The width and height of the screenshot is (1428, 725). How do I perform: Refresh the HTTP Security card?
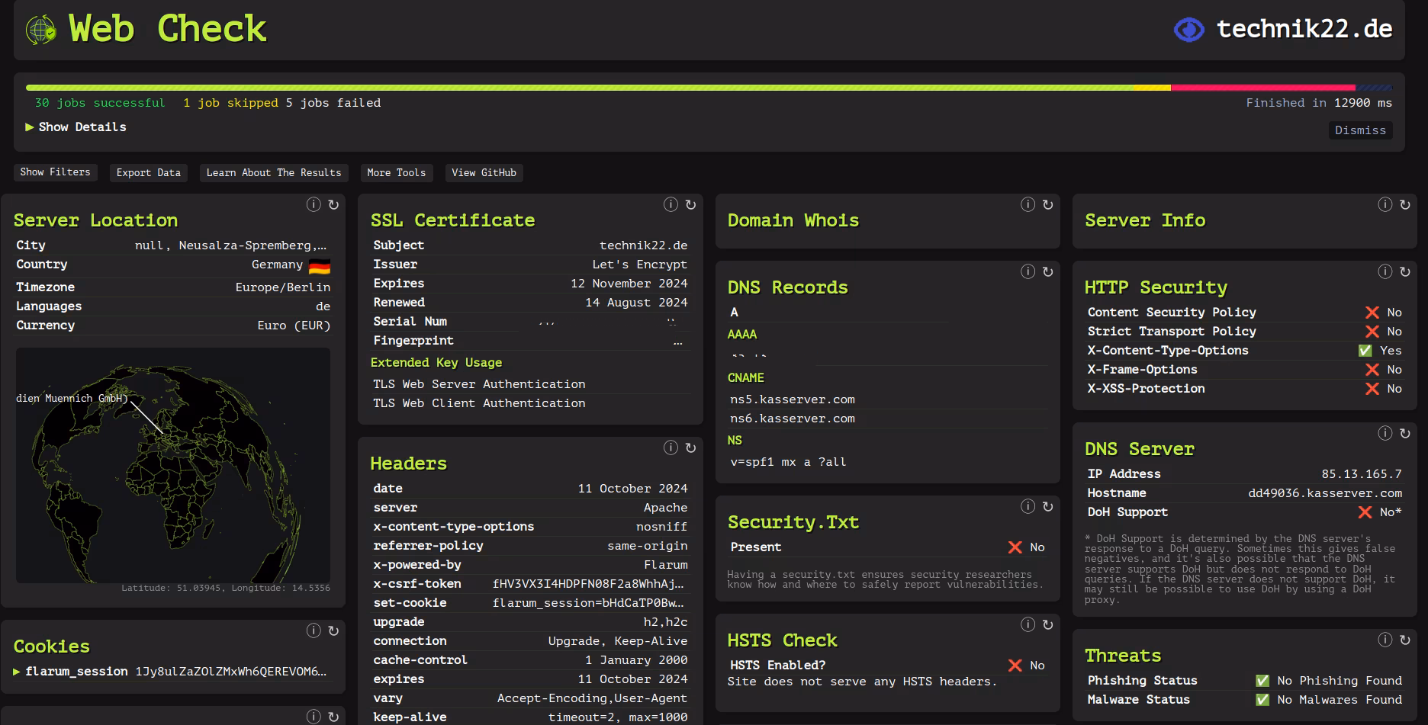click(1404, 271)
